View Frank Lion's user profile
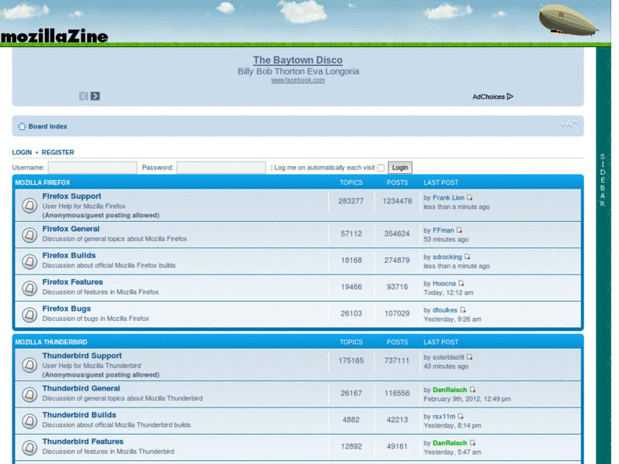 coord(449,198)
